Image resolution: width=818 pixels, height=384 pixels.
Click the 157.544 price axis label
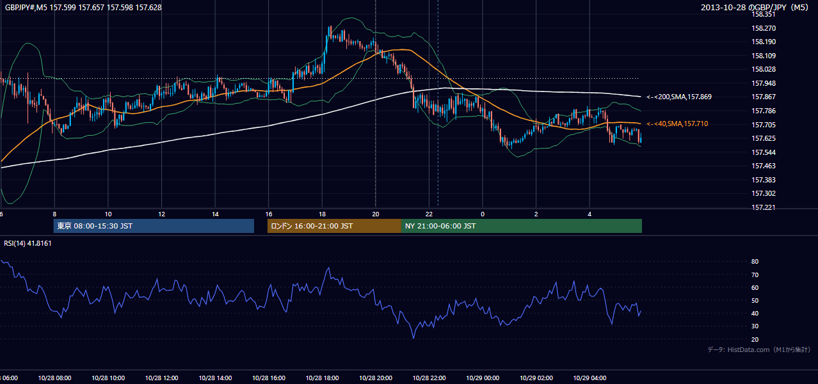tap(764, 152)
